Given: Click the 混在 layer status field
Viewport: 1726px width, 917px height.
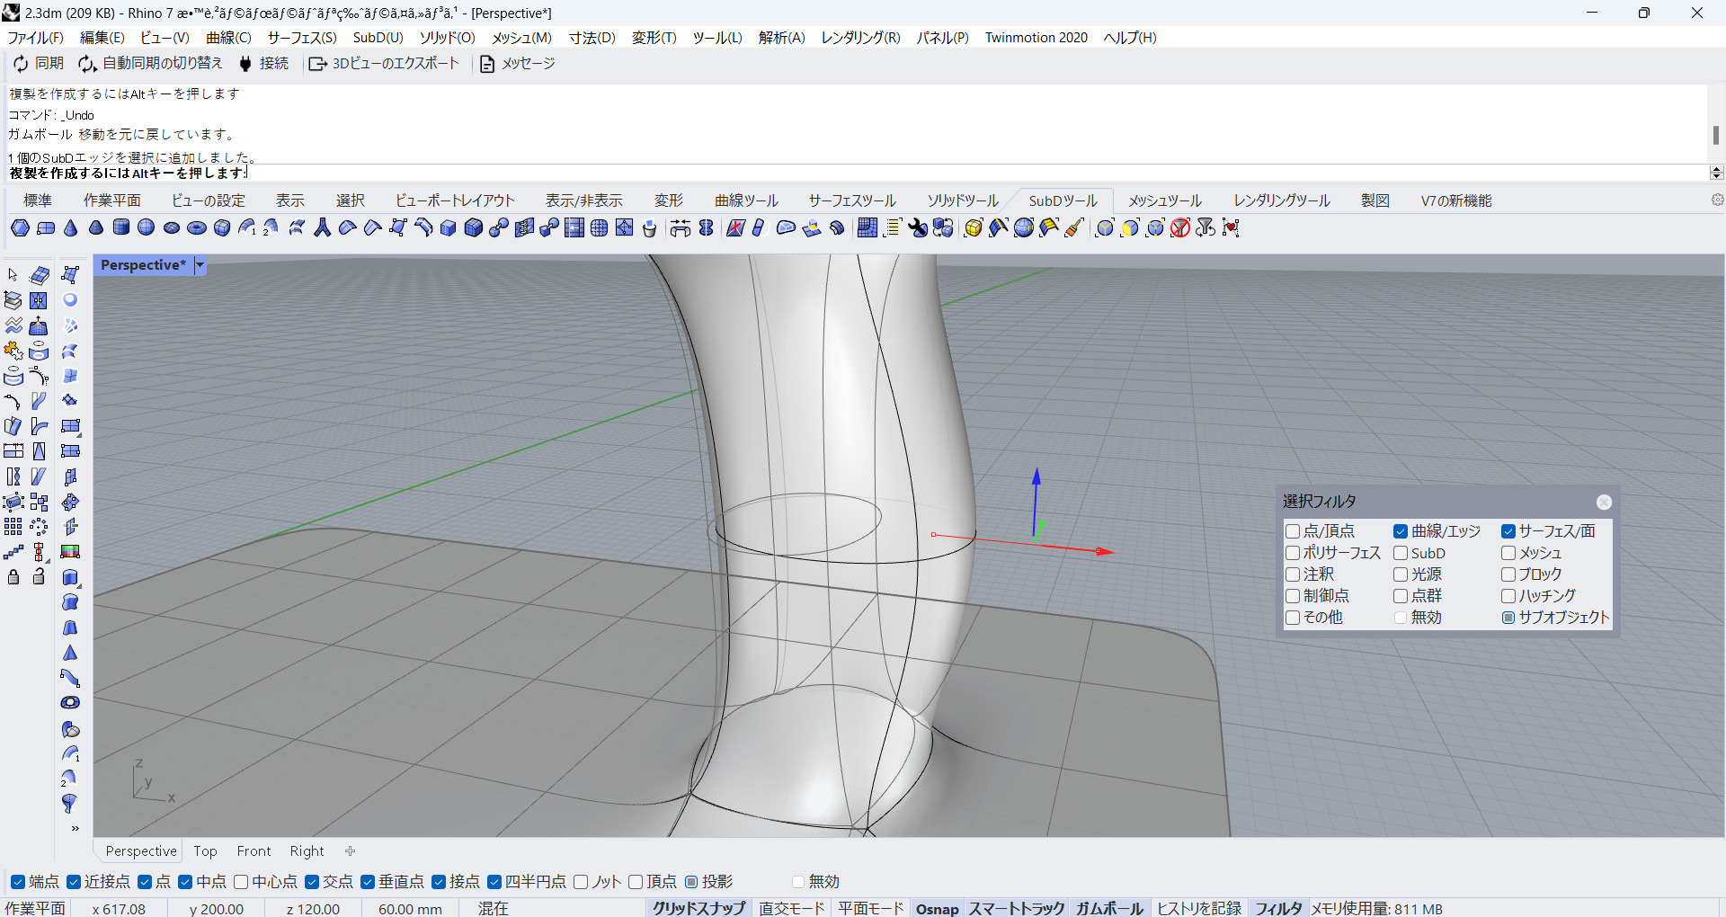Looking at the screenshot, I should tap(493, 909).
